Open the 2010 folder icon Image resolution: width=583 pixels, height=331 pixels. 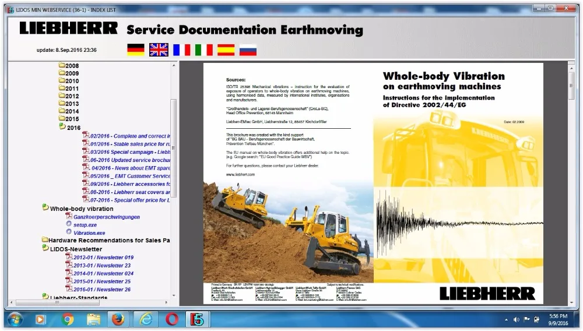point(62,80)
